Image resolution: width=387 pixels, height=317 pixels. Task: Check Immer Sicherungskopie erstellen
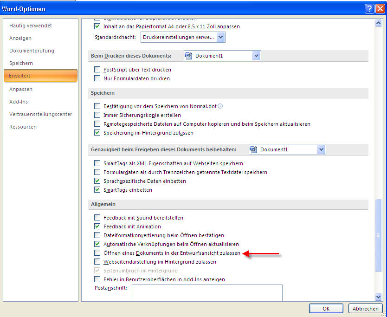tap(97, 115)
